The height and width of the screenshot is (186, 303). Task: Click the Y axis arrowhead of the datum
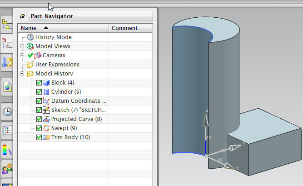tap(235, 147)
